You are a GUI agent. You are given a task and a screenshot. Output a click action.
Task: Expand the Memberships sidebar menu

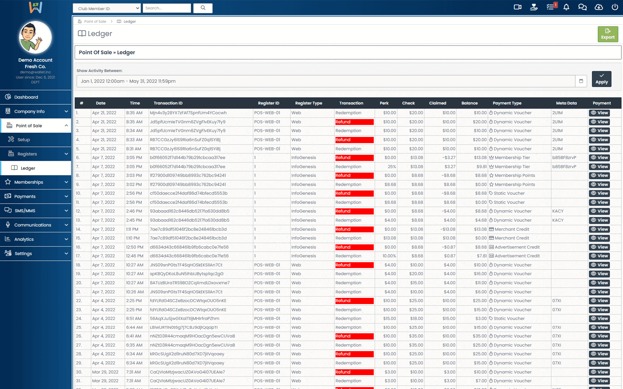(x=36, y=182)
